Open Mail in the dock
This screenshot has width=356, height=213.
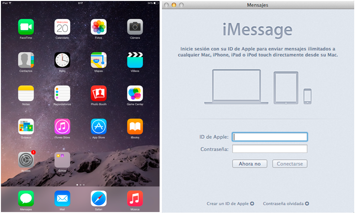click(x=62, y=199)
